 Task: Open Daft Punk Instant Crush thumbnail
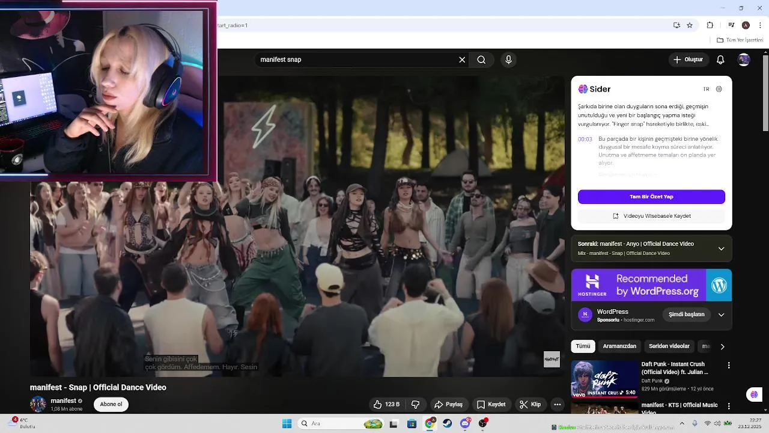[604, 379]
